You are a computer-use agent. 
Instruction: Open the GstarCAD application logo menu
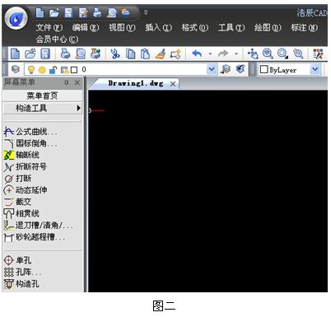(x=16, y=18)
